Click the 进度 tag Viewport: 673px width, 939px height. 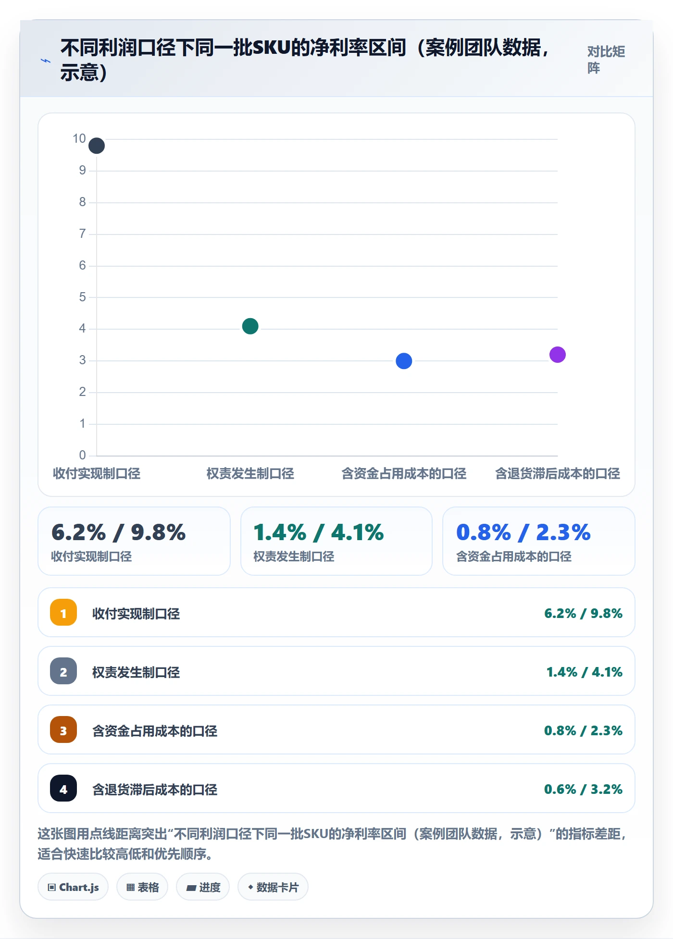click(203, 887)
